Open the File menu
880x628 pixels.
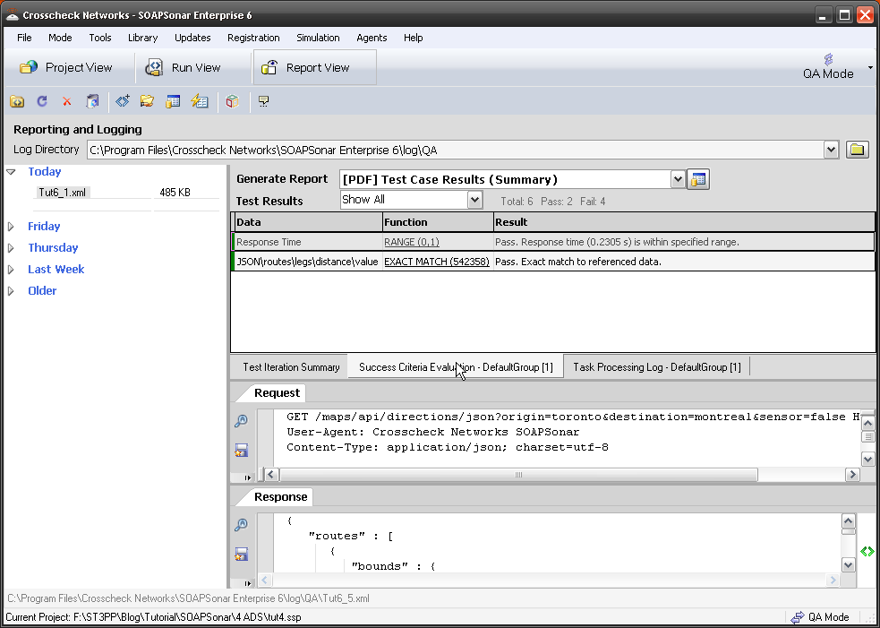[x=24, y=38]
